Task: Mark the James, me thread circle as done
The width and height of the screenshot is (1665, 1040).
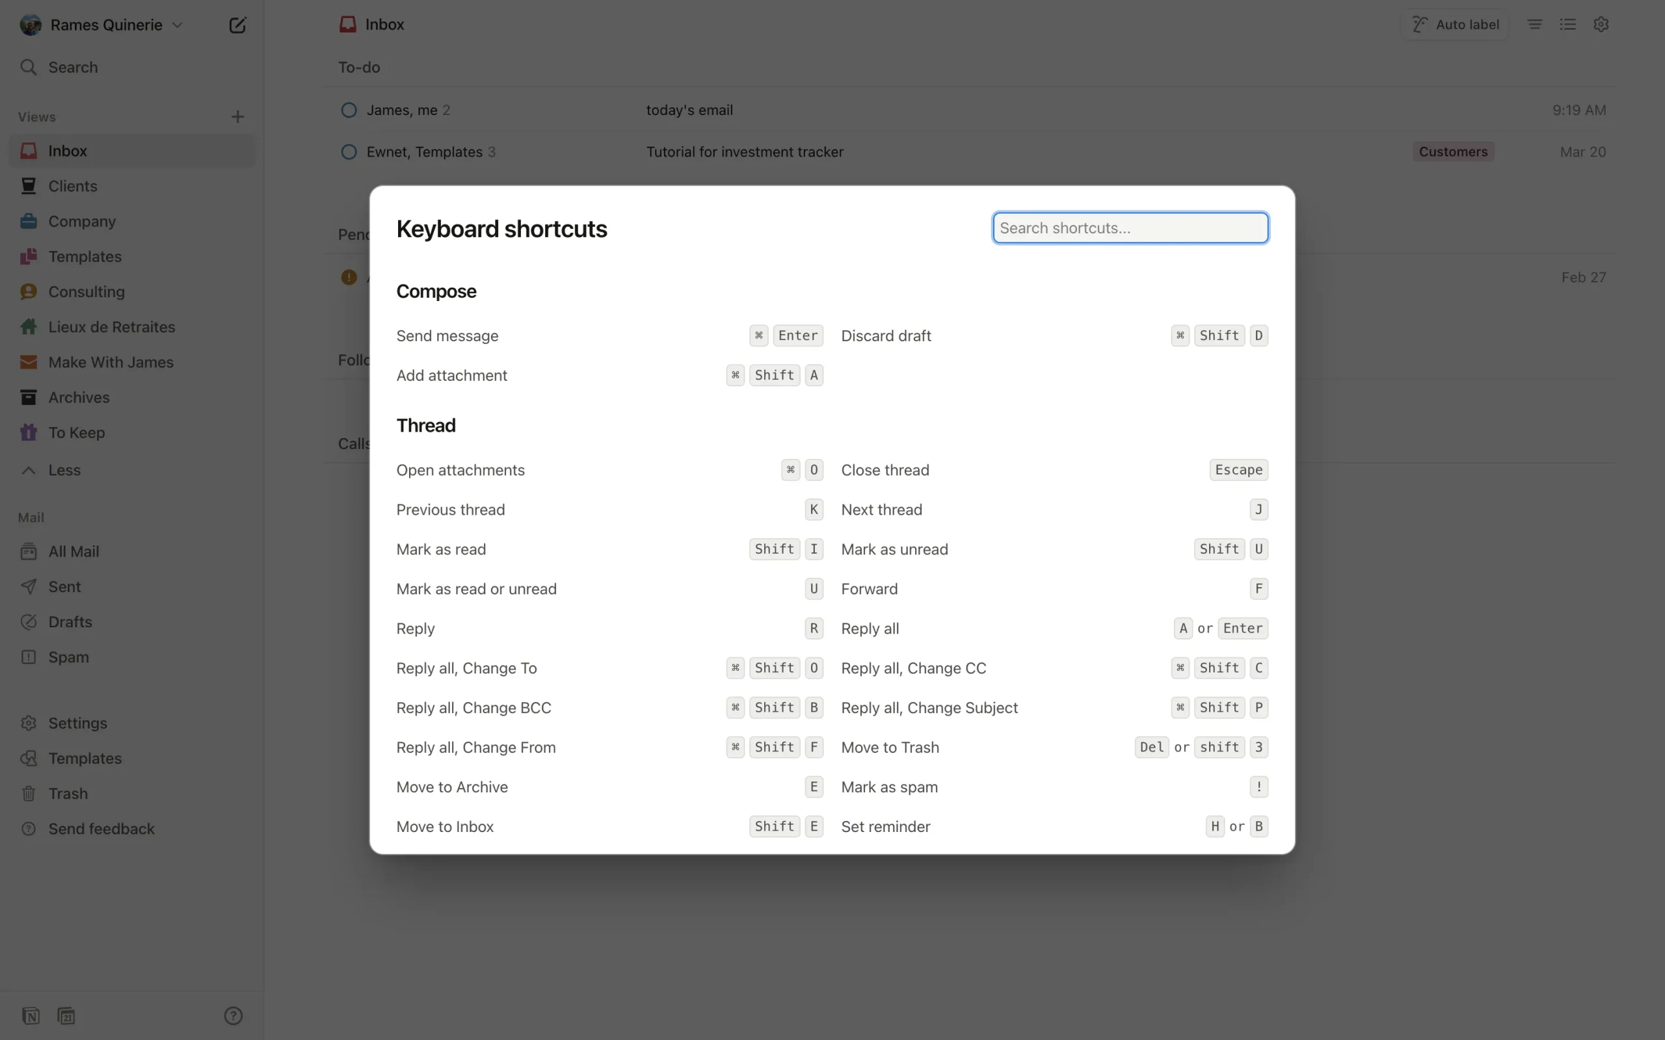Action: [349, 110]
